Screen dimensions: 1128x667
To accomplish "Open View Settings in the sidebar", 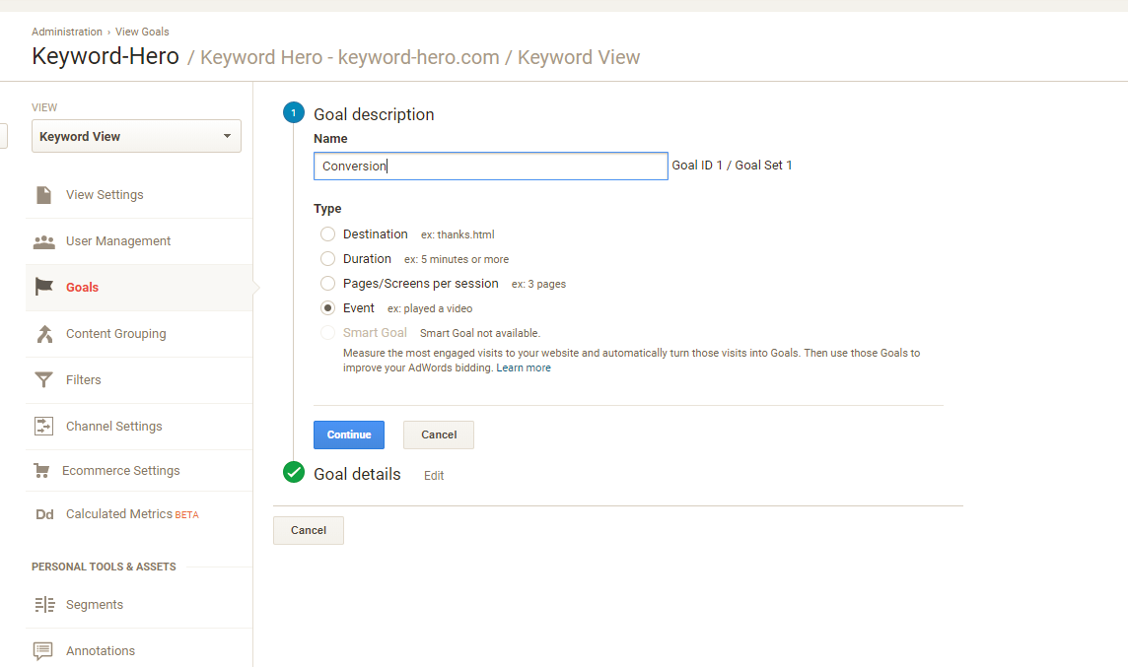I will (x=105, y=195).
